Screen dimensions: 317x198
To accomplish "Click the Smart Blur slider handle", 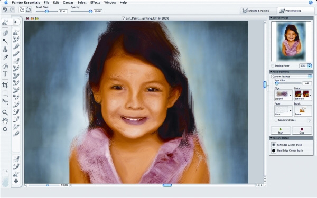I will tap(277, 83).
